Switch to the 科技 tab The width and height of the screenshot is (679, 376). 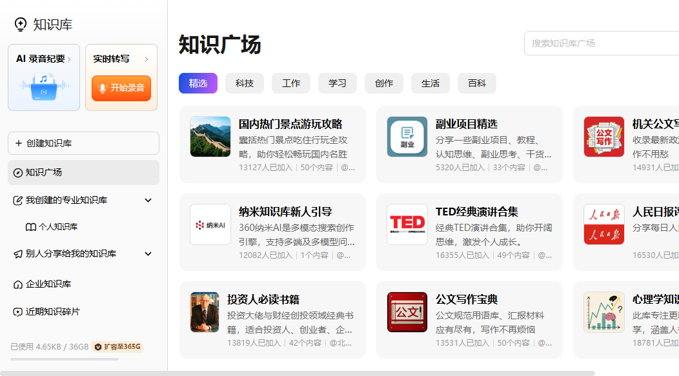coord(245,83)
